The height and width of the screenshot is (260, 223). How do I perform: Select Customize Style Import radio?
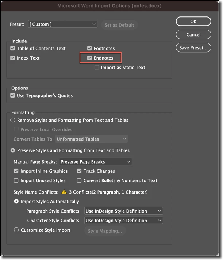pyautogui.click(x=16, y=230)
